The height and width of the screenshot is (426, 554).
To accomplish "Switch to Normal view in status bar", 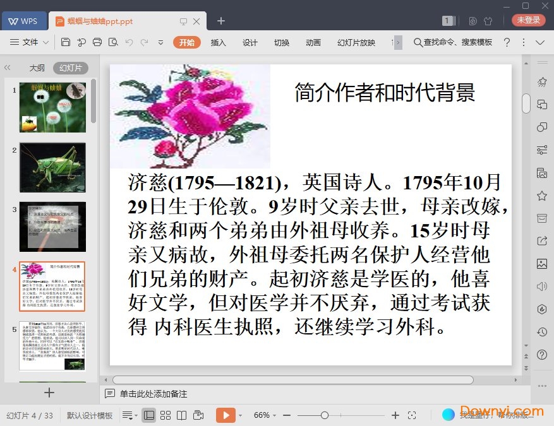I will tap(149, 415).
